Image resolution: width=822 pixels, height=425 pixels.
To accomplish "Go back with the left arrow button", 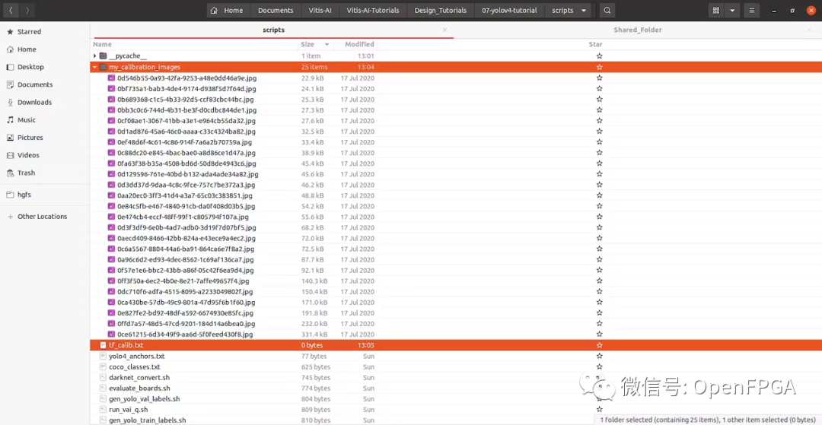I will (11, 11).
